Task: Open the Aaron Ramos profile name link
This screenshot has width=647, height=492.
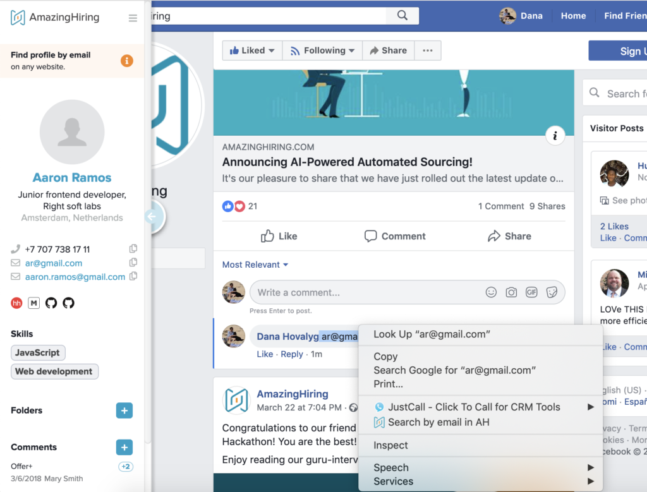Action: click(72, 177)
